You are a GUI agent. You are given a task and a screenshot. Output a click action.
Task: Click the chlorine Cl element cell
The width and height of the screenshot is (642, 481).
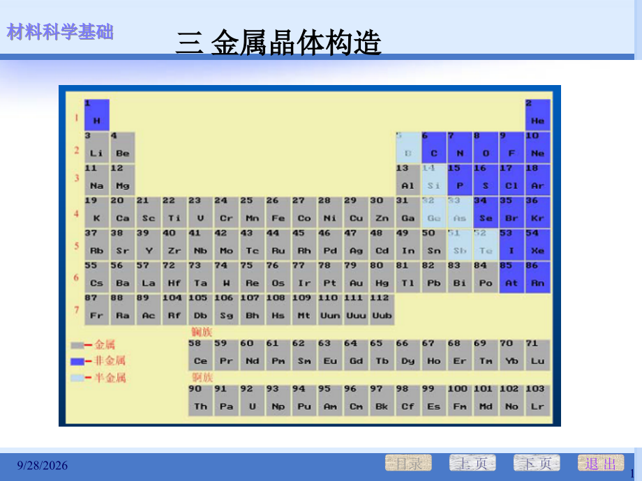[x=512, y=180]
